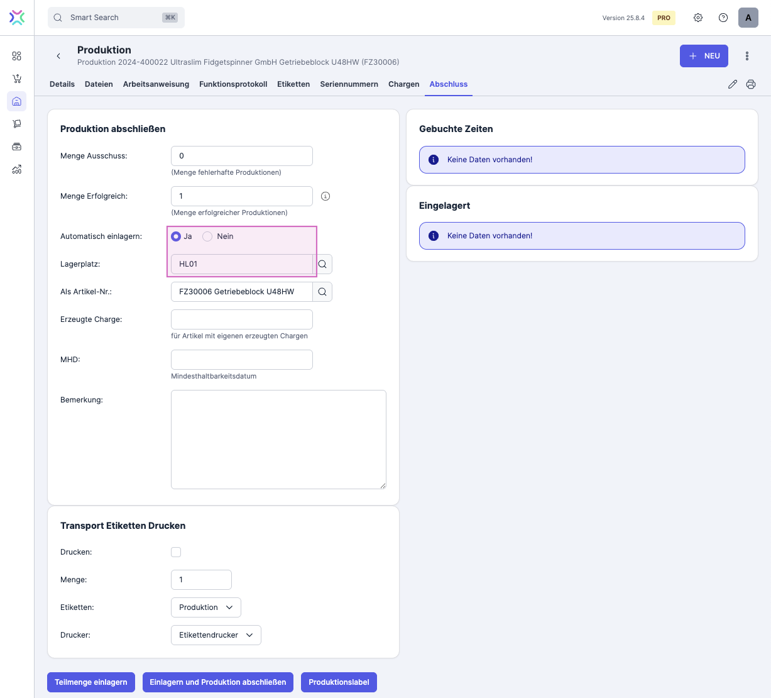
Task: Switch to the Seriennummern tab
Action: point(349,84)
